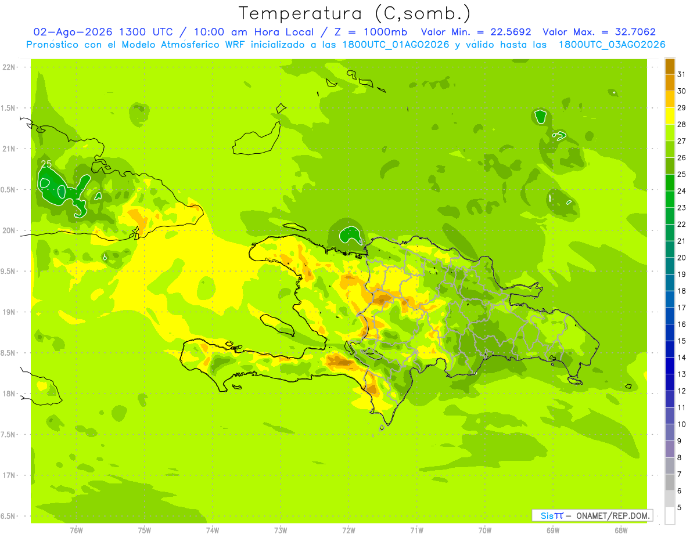Click the 70W longitude axis label
The height and width of the screenshot is (538, 697).
485,530
